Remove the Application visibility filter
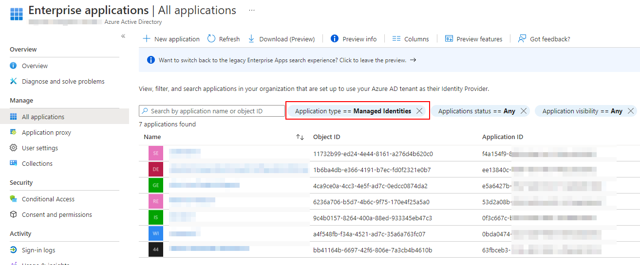The width and height of the screenshot is (640, 265). 631,111
